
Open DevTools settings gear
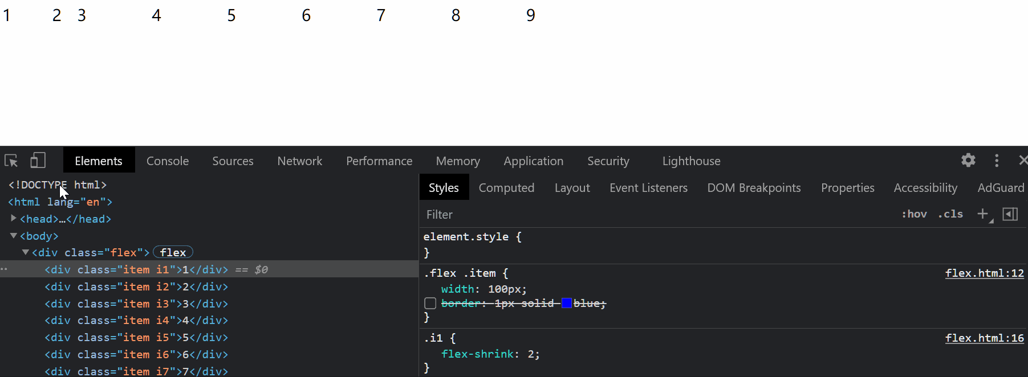[968, 161]
